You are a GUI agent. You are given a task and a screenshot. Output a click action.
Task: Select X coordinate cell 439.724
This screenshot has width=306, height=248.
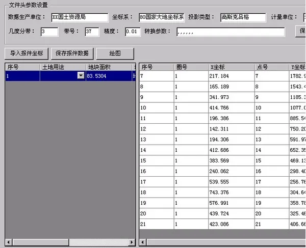tap(232, 213)
